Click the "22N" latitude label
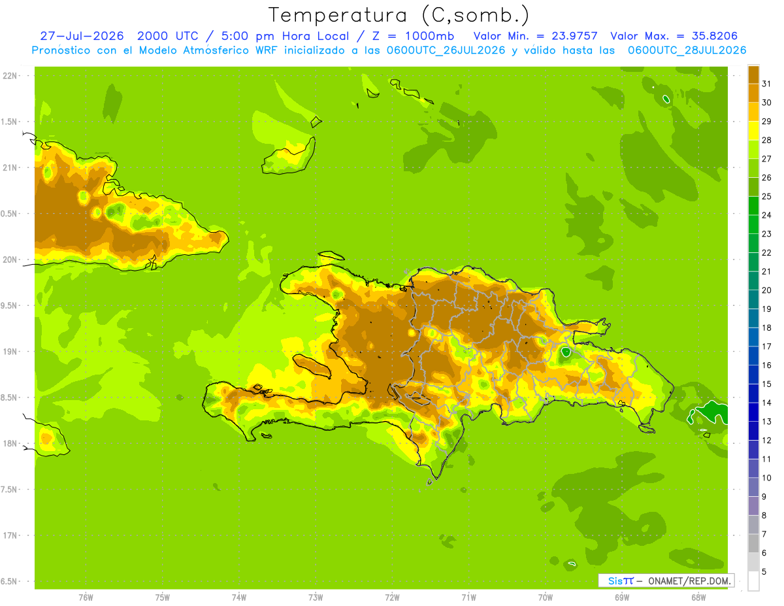The image size is (784, 606). click(x=10, y=76)
